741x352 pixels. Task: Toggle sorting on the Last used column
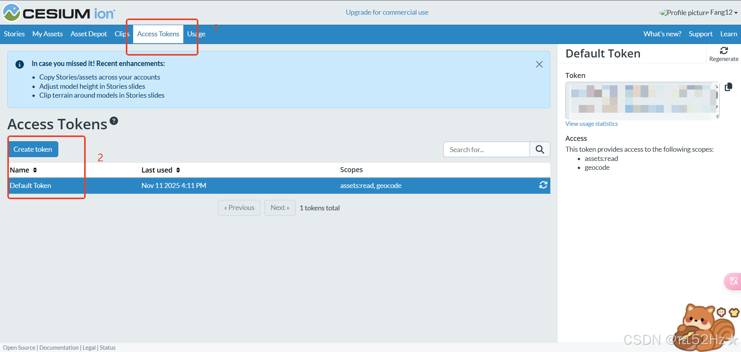tap(178, 170)
